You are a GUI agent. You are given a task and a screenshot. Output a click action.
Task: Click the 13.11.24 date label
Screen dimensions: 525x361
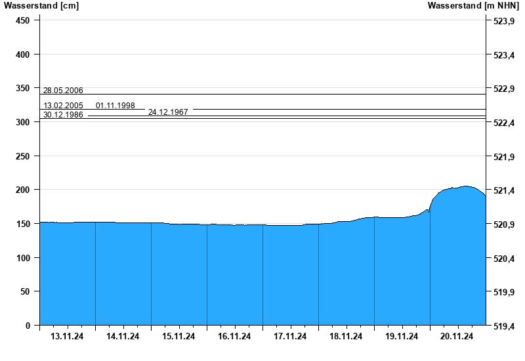coord(67,337)
